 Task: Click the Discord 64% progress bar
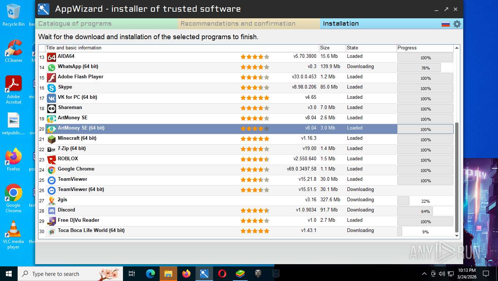click(425, 211)
